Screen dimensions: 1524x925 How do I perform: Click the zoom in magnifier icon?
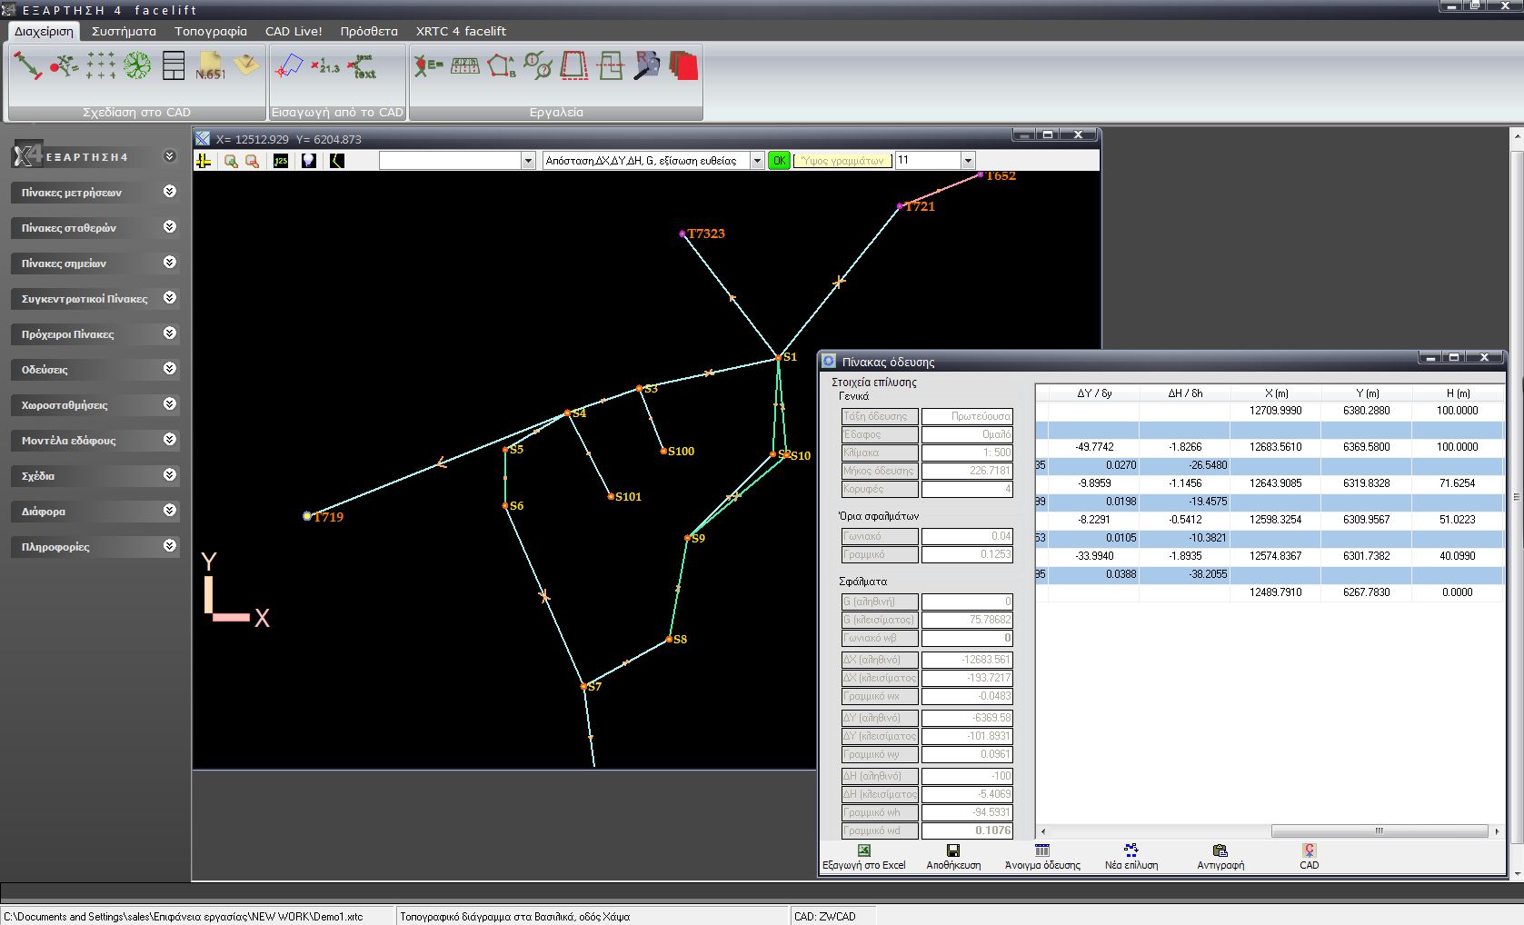(x=231, y=161)
